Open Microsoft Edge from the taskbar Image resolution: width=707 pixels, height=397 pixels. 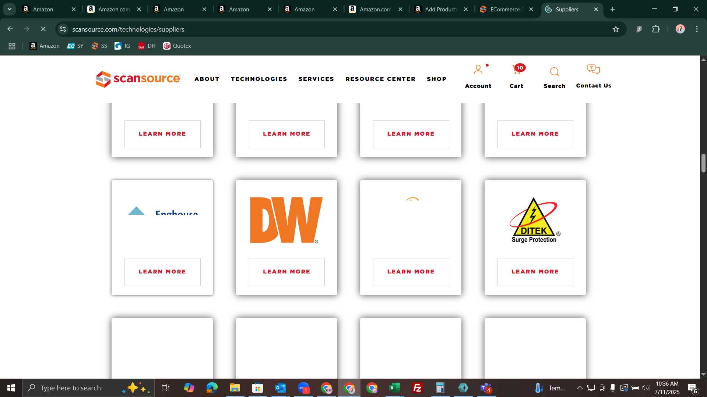pyautogui.click(x=212, y=388)
